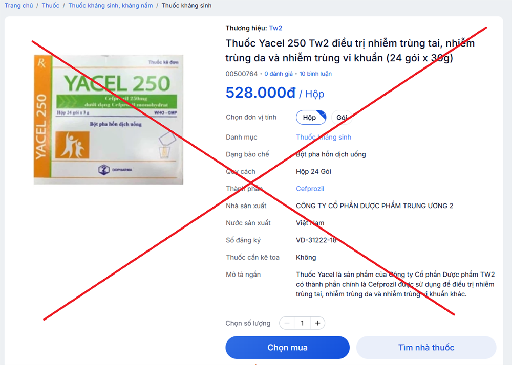This screenshot has width=512, height=365.
Task: Click the plus quantity button
Action: point(317,323)
